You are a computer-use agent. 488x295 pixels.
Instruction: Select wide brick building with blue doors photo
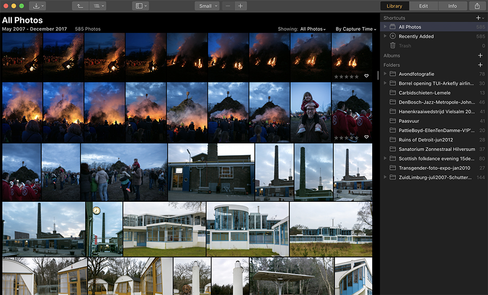pos(211,172)
